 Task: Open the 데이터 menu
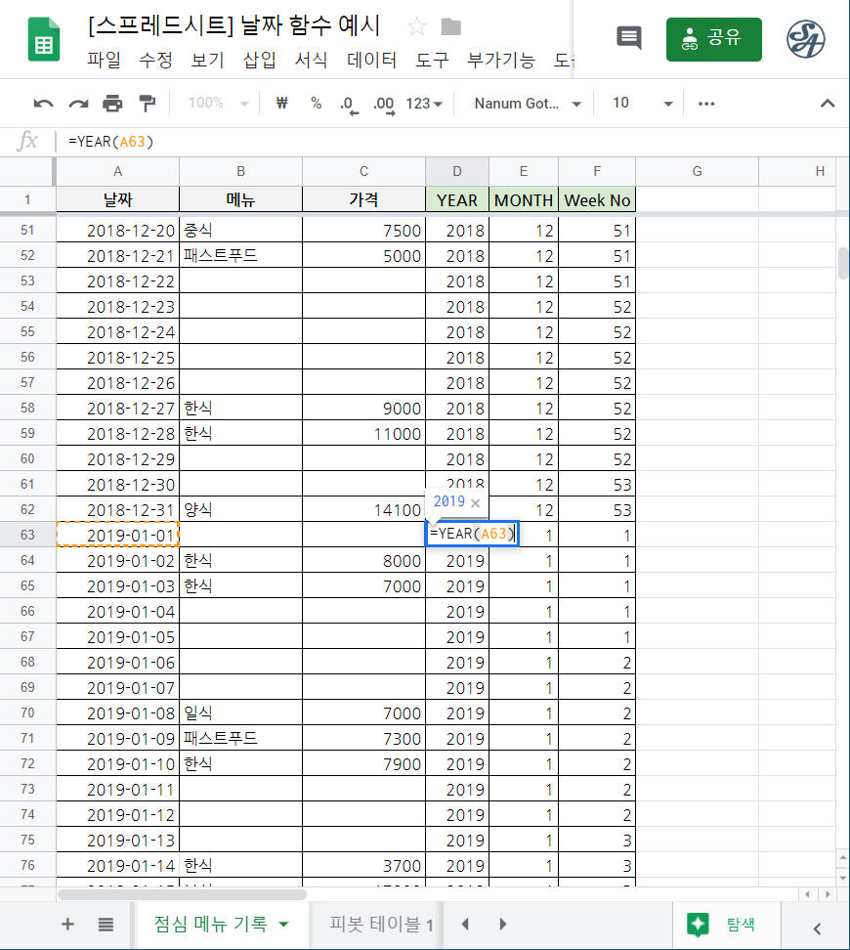coord(371,60)
